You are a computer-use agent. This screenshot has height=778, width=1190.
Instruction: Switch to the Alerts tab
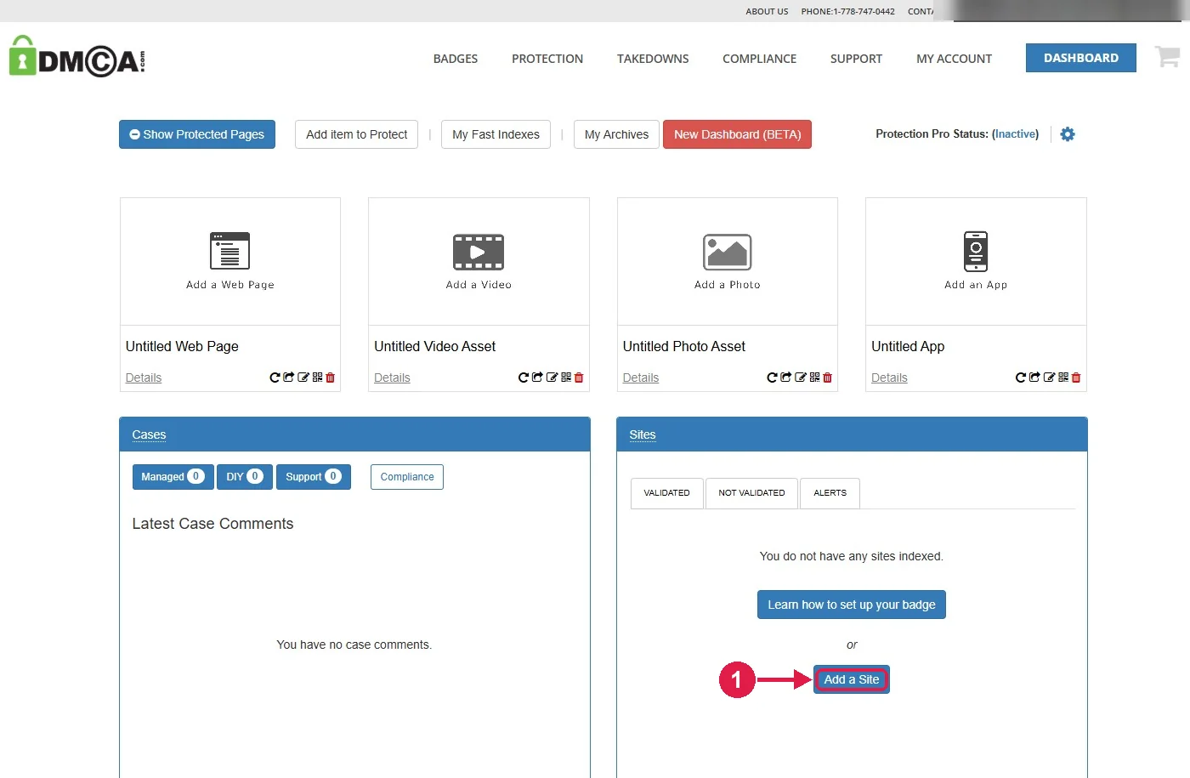pyautogui.click(x=830, y=493)
